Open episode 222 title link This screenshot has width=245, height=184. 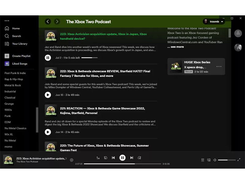[x=105, y=73]
